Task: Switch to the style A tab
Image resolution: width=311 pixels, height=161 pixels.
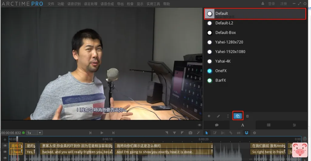Action: point(242,125)
